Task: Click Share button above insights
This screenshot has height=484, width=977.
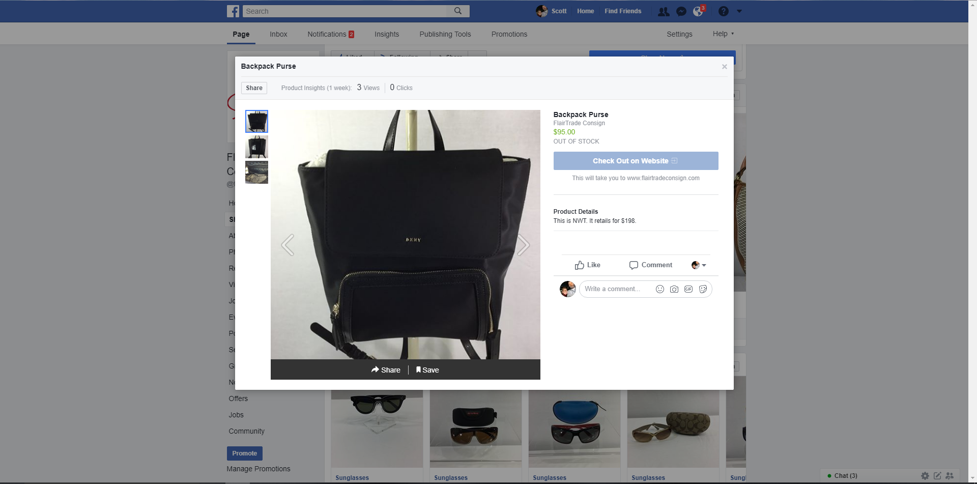Action: 254,88
